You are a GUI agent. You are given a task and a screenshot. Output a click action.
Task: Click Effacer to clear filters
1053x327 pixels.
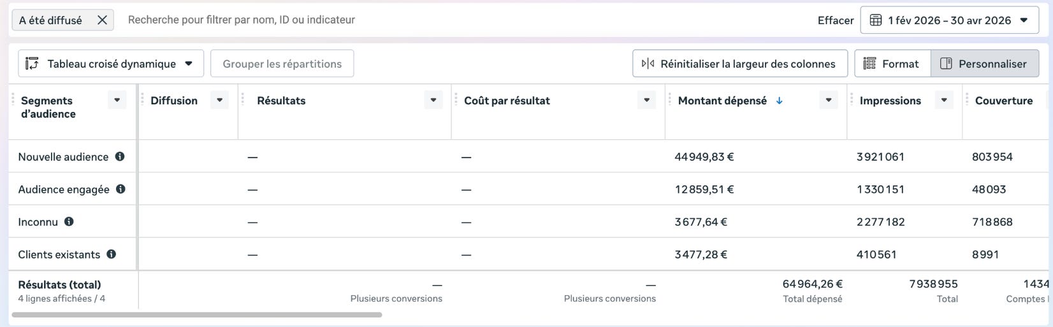(x=836, y=20)
